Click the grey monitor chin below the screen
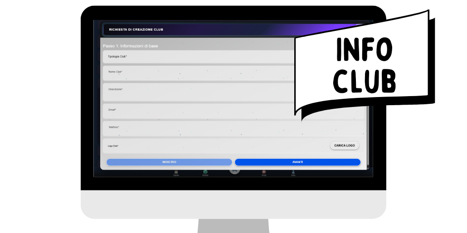 click(233, 203)
